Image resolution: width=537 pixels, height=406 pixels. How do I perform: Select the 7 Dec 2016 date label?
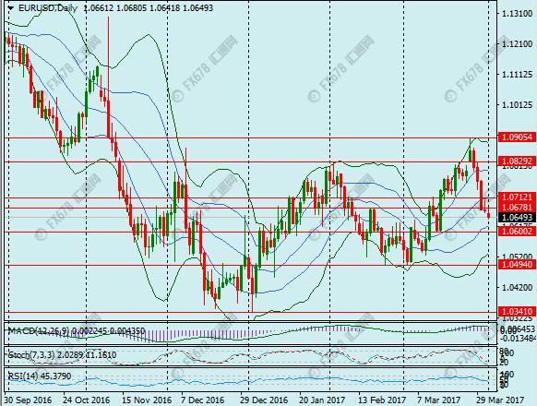point(203,400)
